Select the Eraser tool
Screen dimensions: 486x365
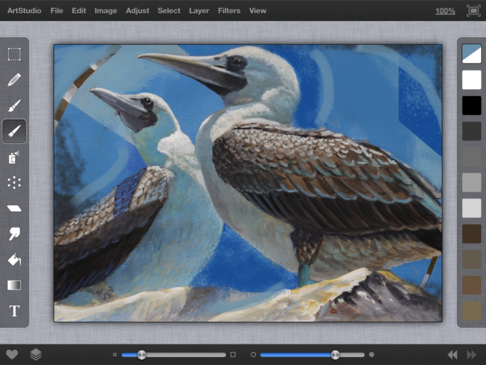tap(14, 208)
